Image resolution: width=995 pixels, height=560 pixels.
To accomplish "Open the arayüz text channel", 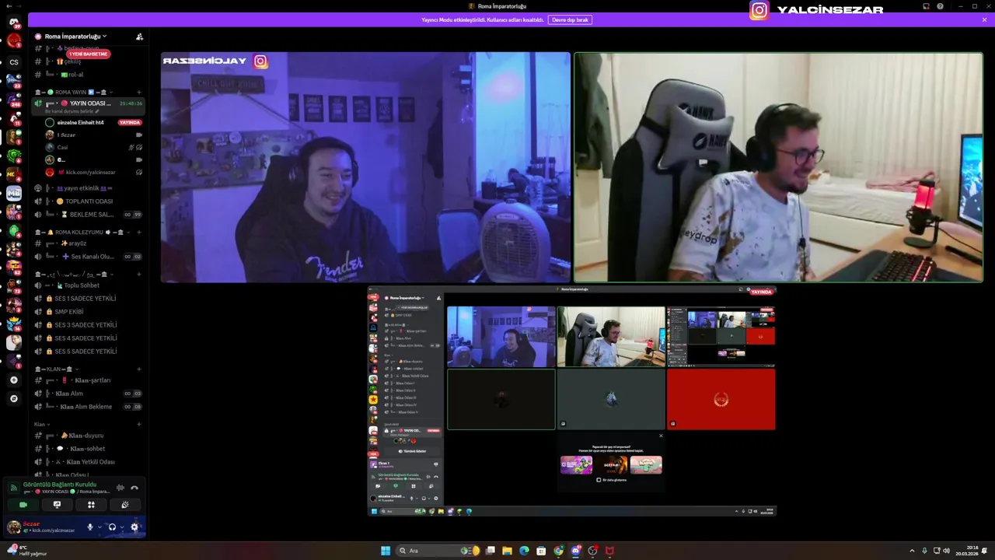I will click(x=88, y=243).
